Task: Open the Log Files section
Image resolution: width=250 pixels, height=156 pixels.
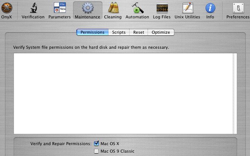Action: tap(162, 8)
